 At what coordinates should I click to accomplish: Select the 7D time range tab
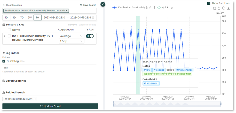pyautogui.click(x=22, y=18)
